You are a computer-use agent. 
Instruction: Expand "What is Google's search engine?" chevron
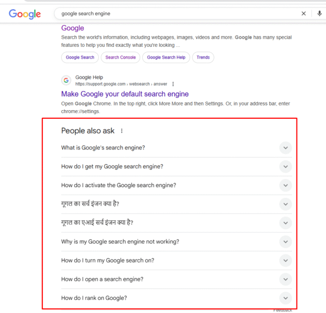point(285,148)
